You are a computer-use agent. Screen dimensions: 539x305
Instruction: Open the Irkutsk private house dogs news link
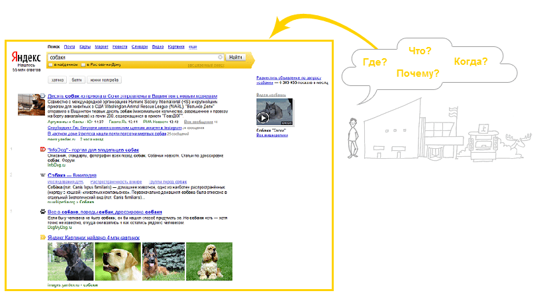(x=107, y=134)
